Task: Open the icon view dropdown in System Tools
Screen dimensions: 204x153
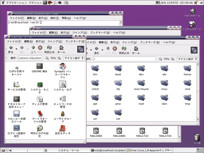Action: pyautogui.click(x=74, y=58)
